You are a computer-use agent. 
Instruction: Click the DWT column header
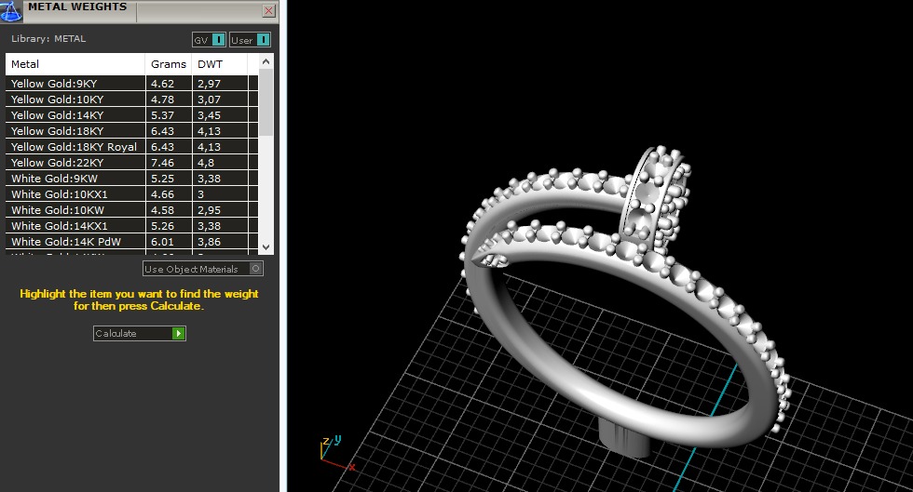220,64
